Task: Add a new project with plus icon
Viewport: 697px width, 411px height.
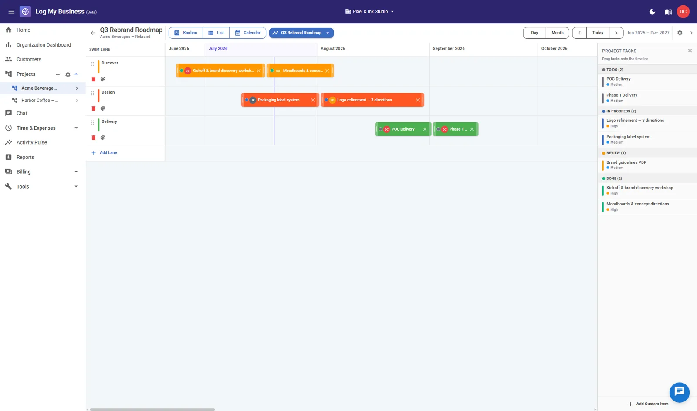Action: (x=58, y=74)
